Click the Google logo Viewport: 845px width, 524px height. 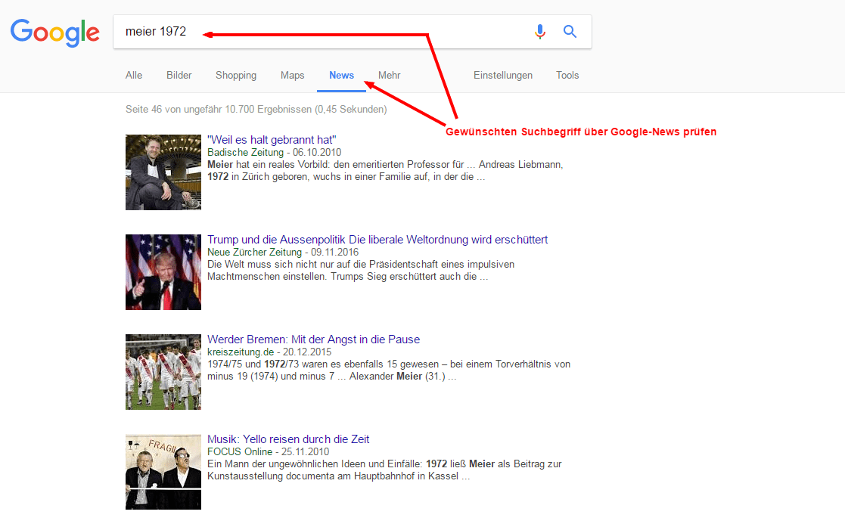tap(54, 33)
